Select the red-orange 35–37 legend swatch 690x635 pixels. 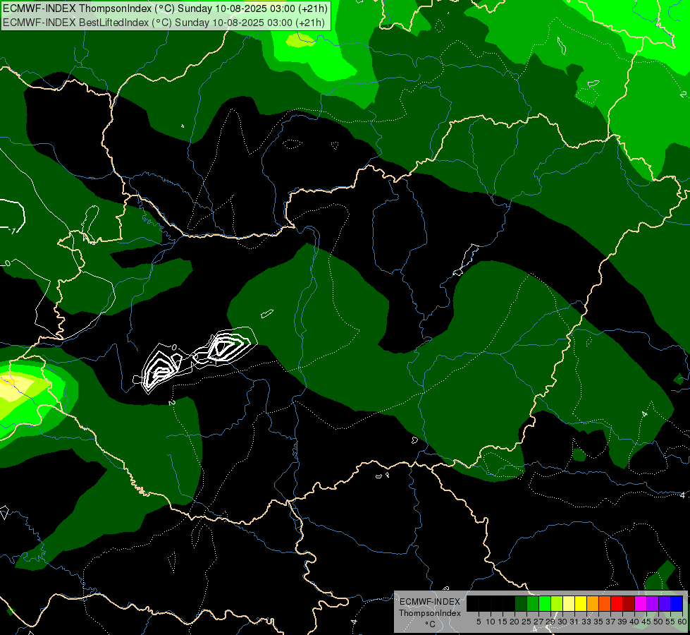pos(605,603)
